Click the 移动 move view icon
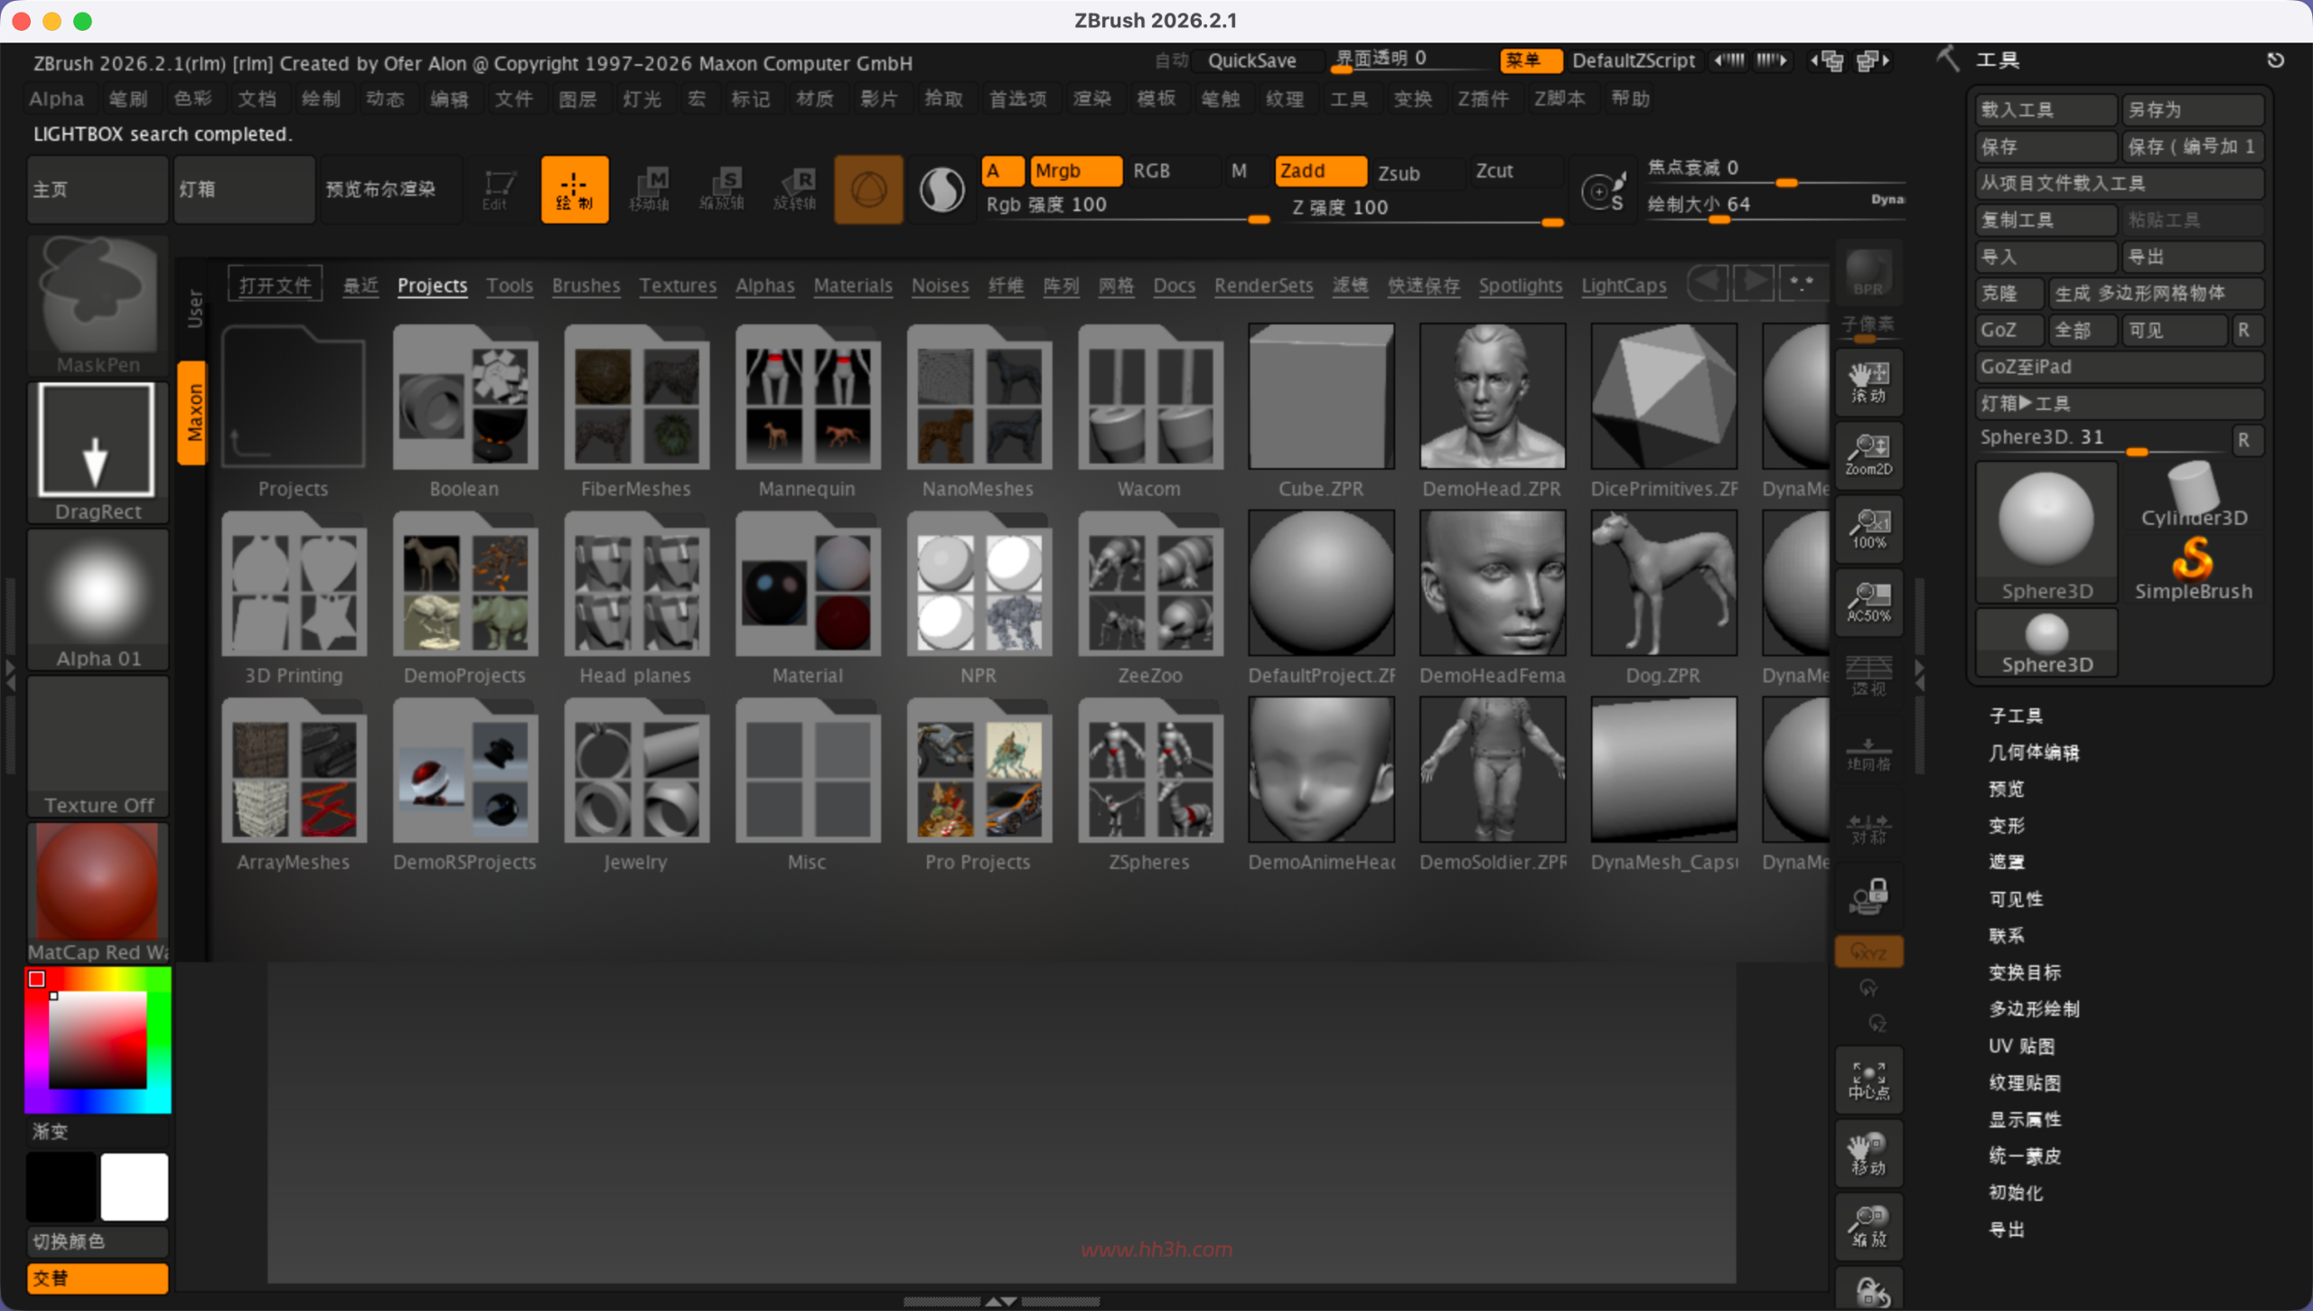Image resolution: width=2313 pixels, height=1311 pixels. [1868, 1154]
